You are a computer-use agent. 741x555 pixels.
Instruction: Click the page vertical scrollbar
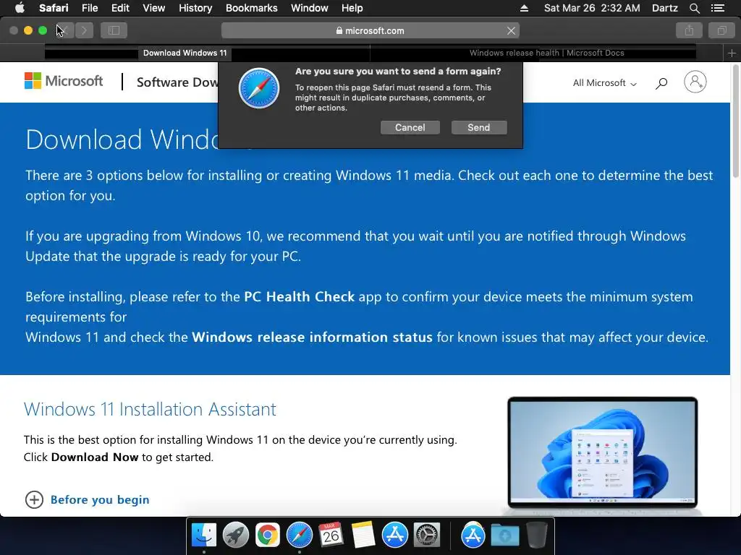click(x=735, y=123)
